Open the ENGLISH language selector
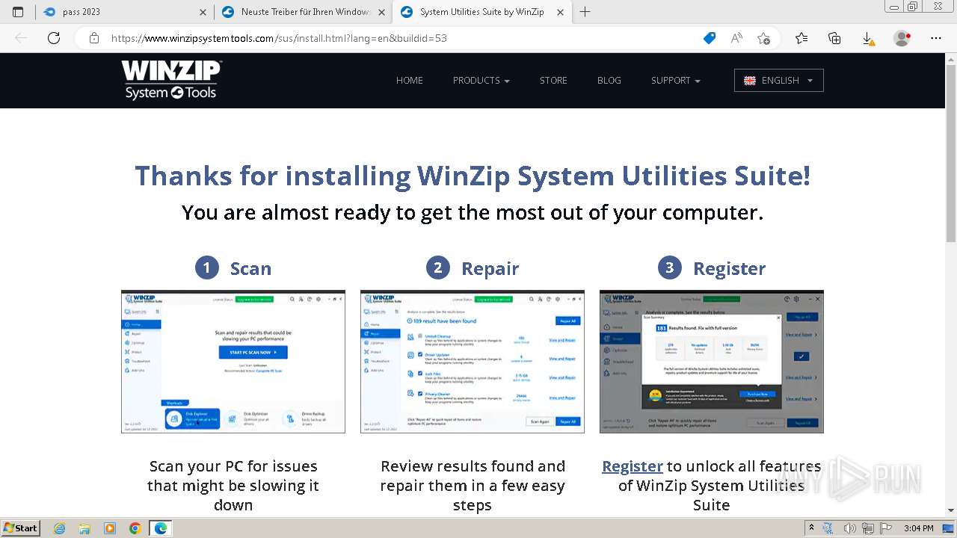 (779, 80)
